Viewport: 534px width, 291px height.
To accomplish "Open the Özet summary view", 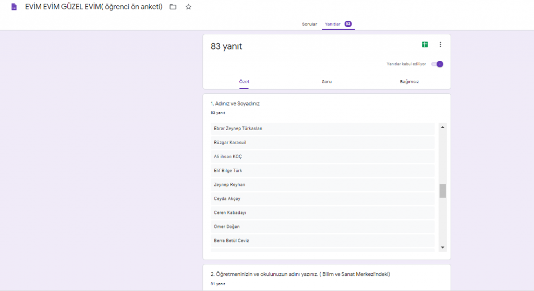I will 244,82.
